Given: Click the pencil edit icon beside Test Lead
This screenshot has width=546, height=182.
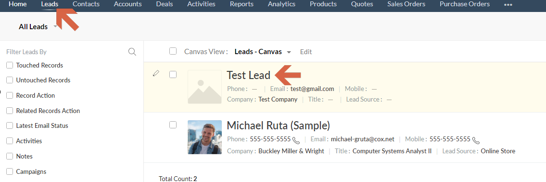Looking at the screenshot, I should (156, 73).
